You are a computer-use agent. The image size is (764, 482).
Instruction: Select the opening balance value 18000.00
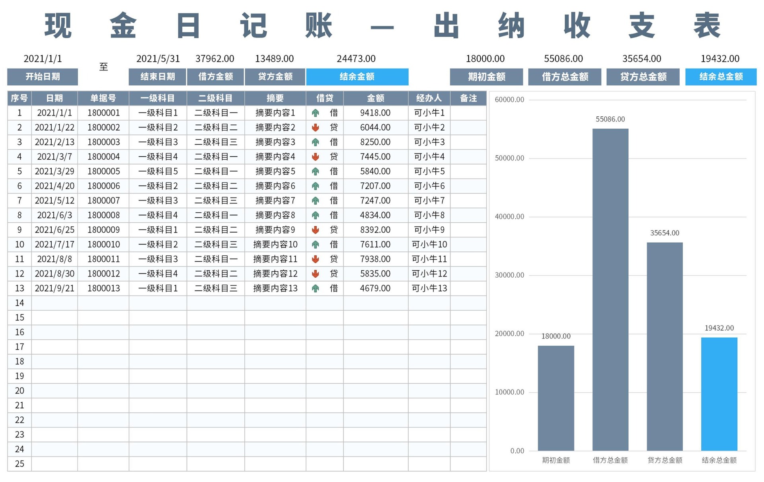[485, 59]
